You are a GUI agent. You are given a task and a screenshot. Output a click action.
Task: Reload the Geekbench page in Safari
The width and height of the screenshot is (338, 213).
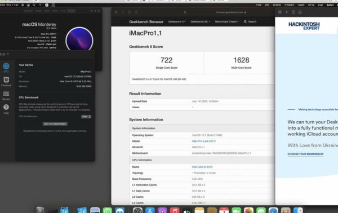click(x=185, y=12)
